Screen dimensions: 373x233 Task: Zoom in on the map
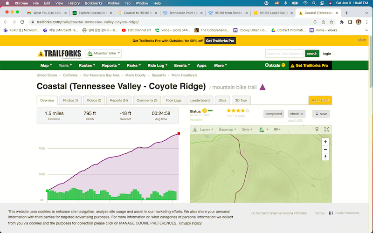[325, 142]
